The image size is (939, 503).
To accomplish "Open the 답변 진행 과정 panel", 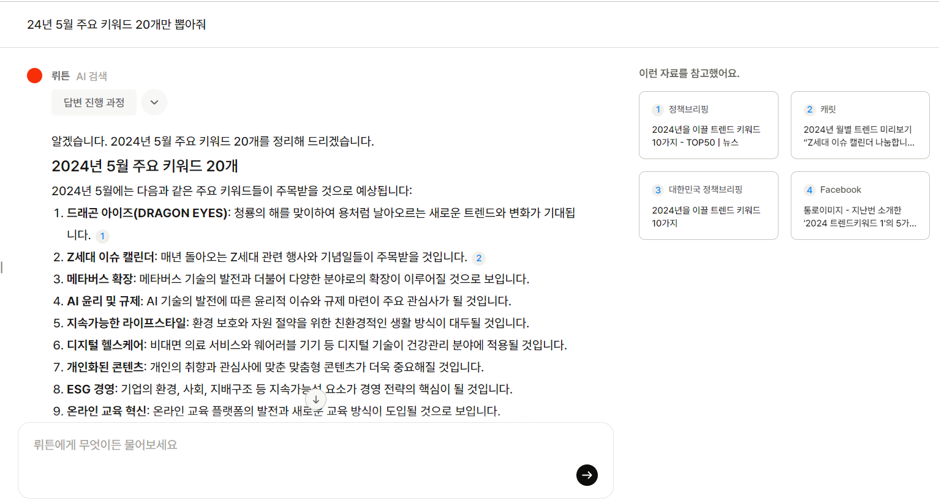I will tap(94, 102).
